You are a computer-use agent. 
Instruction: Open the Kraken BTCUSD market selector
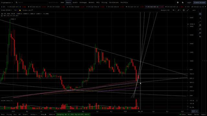[x=6, y=10]
